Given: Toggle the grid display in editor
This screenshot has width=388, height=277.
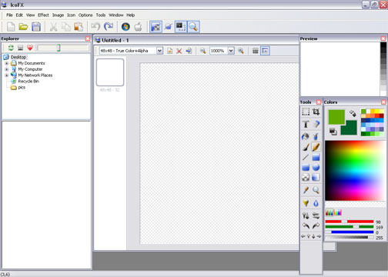Looking at the screenshot, I should pos(256,51).
